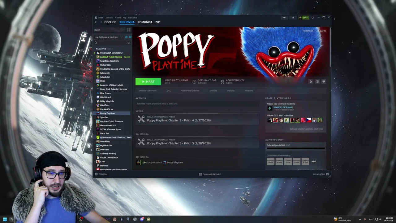
Task: Click Zobrazit všechny přátele, kteří hrají
Action: click(306, 129)
